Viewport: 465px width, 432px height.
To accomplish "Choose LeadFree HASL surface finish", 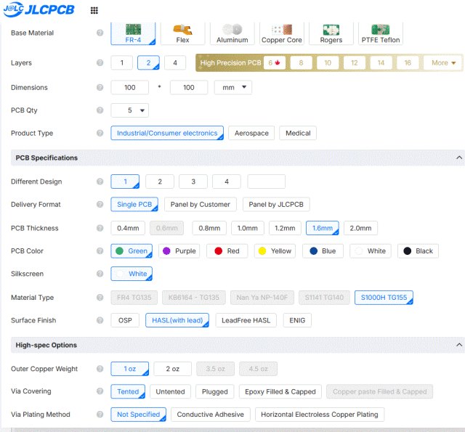I will [246, 320].
